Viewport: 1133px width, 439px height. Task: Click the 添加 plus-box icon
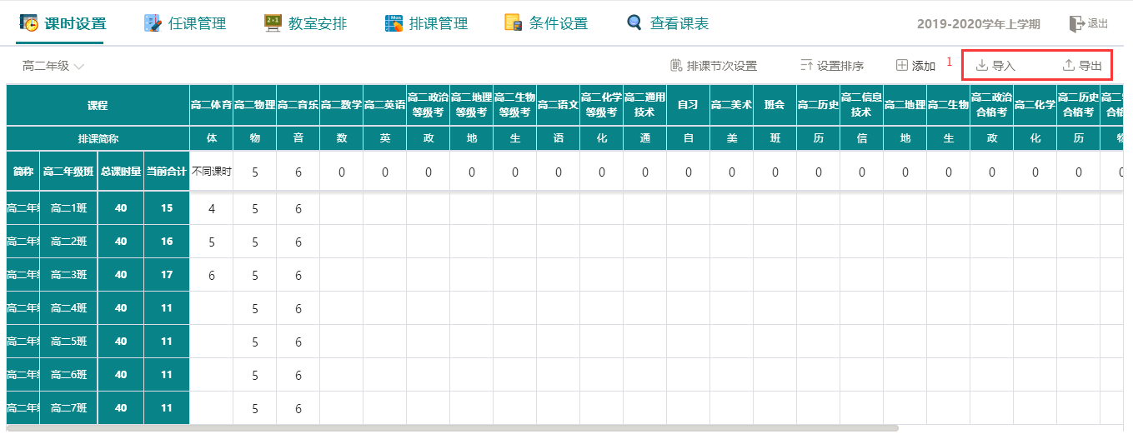click(x=902, y=65)
